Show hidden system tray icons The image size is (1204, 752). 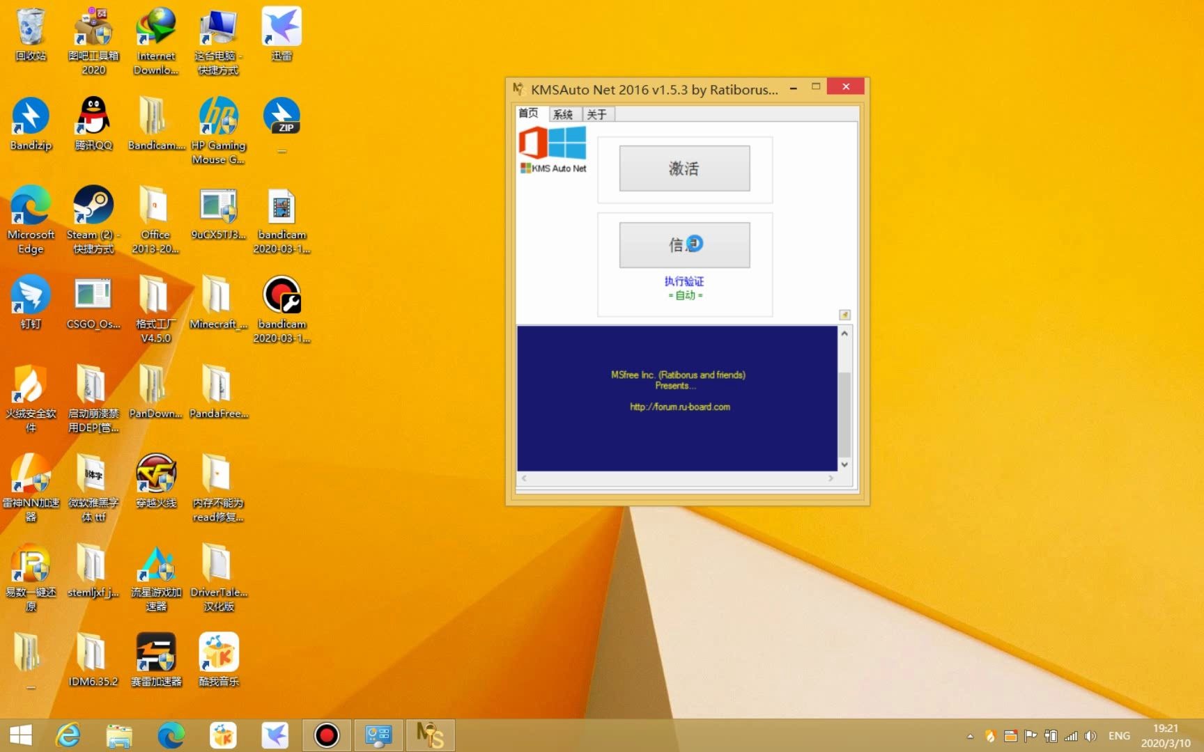pos(970,736)
